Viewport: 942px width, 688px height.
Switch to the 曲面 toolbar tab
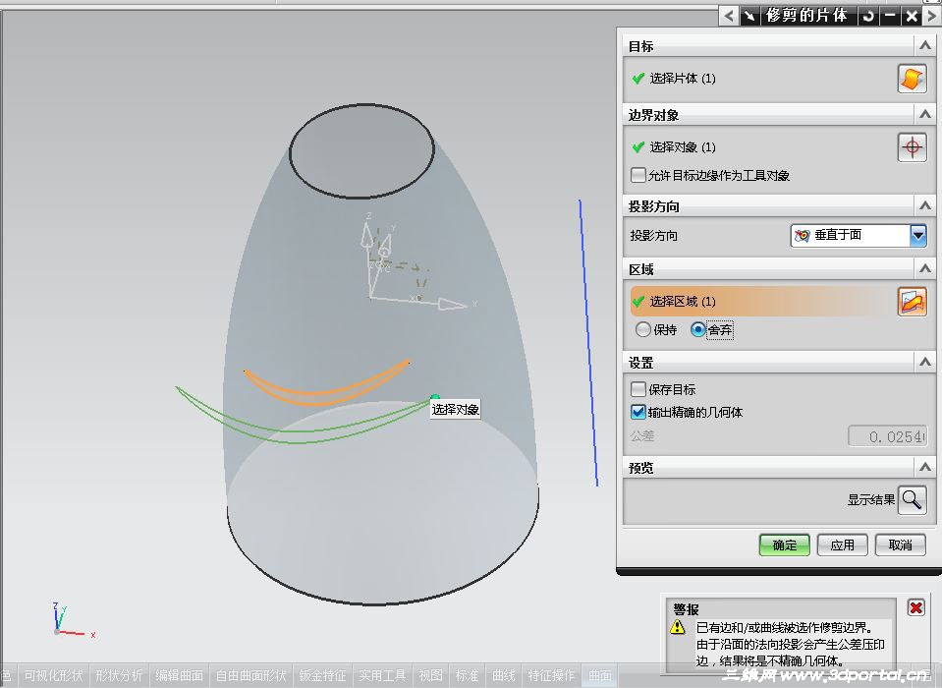tap(599, 676)
